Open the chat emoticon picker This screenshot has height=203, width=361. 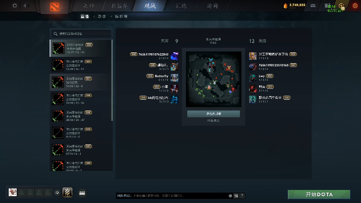pyautogui.click(x=230, y=196)
